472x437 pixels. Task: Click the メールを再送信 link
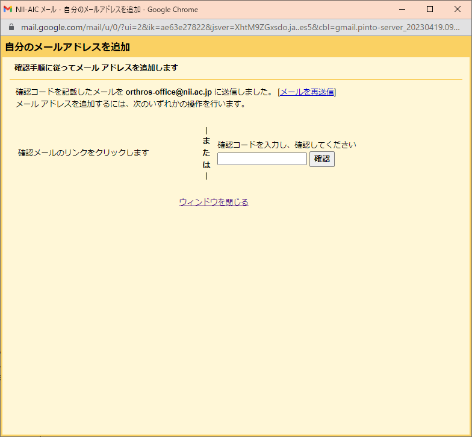click(307, 92)
